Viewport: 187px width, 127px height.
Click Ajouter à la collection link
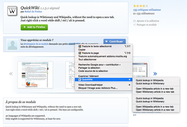(x=148, y=21)
